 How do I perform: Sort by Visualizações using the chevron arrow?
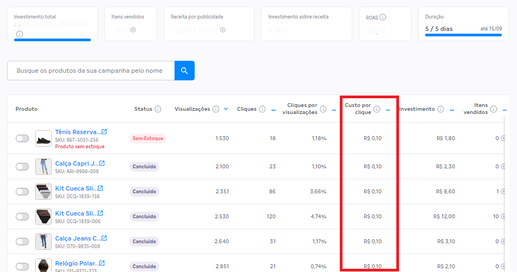coord(226,109)
